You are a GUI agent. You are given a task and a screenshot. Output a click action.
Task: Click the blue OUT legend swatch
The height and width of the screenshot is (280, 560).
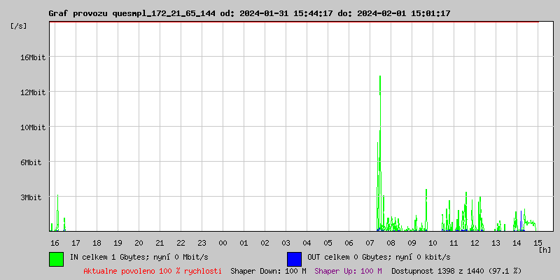pos(294,258)
